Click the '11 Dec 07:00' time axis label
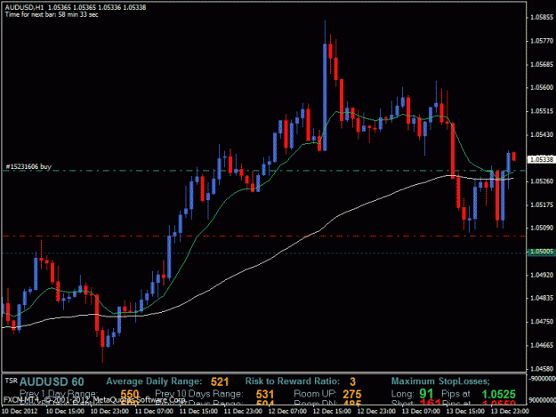The width and height of the screenshot is (556, 417). [x=154, y=412]
